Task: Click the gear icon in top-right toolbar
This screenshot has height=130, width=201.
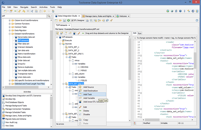Action: pyautogui.click(x=180, y=11)
